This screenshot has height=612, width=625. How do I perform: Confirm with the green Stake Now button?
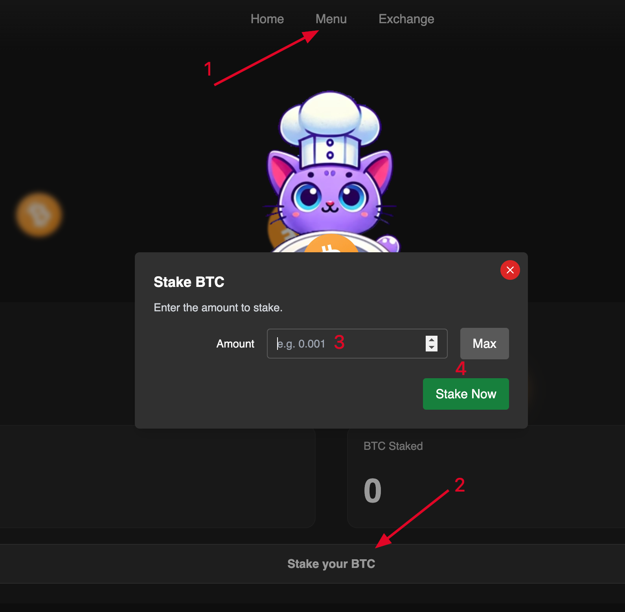tap(465, 394)
